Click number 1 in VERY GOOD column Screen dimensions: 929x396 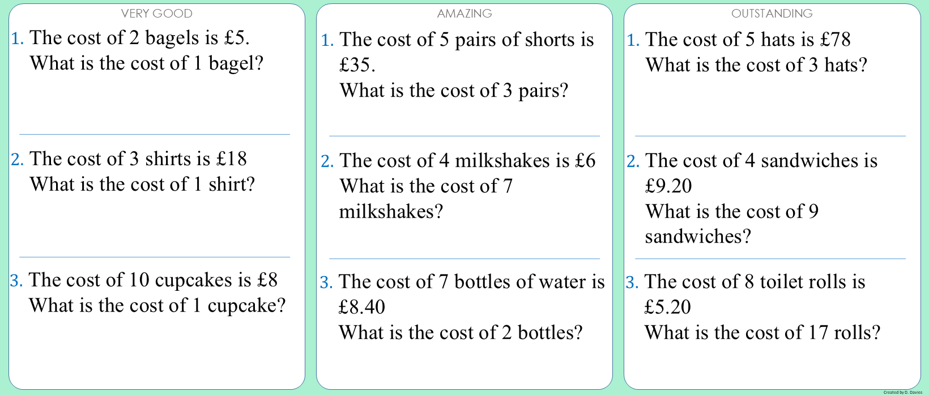tap(18, 38)
